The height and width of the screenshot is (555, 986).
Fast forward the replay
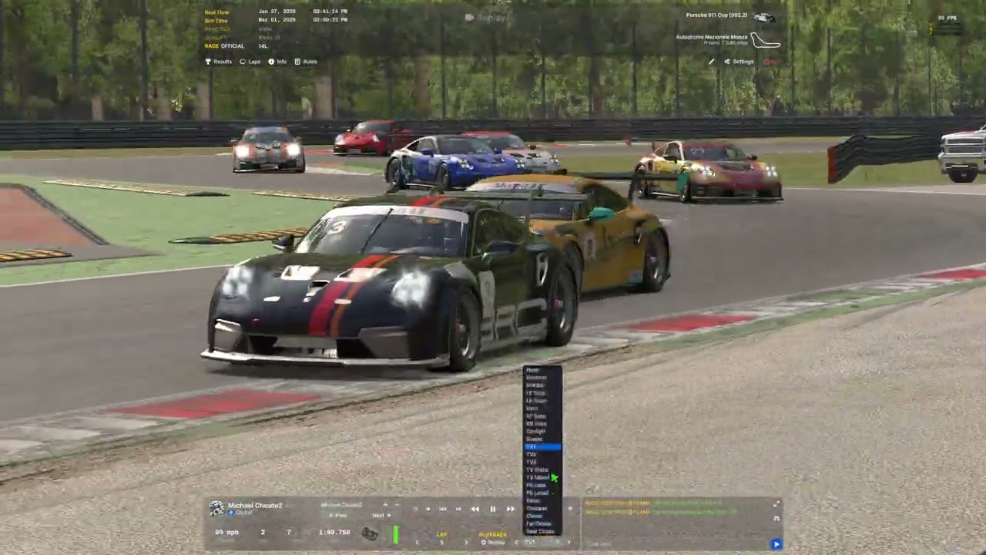click(x=510, y=509)
